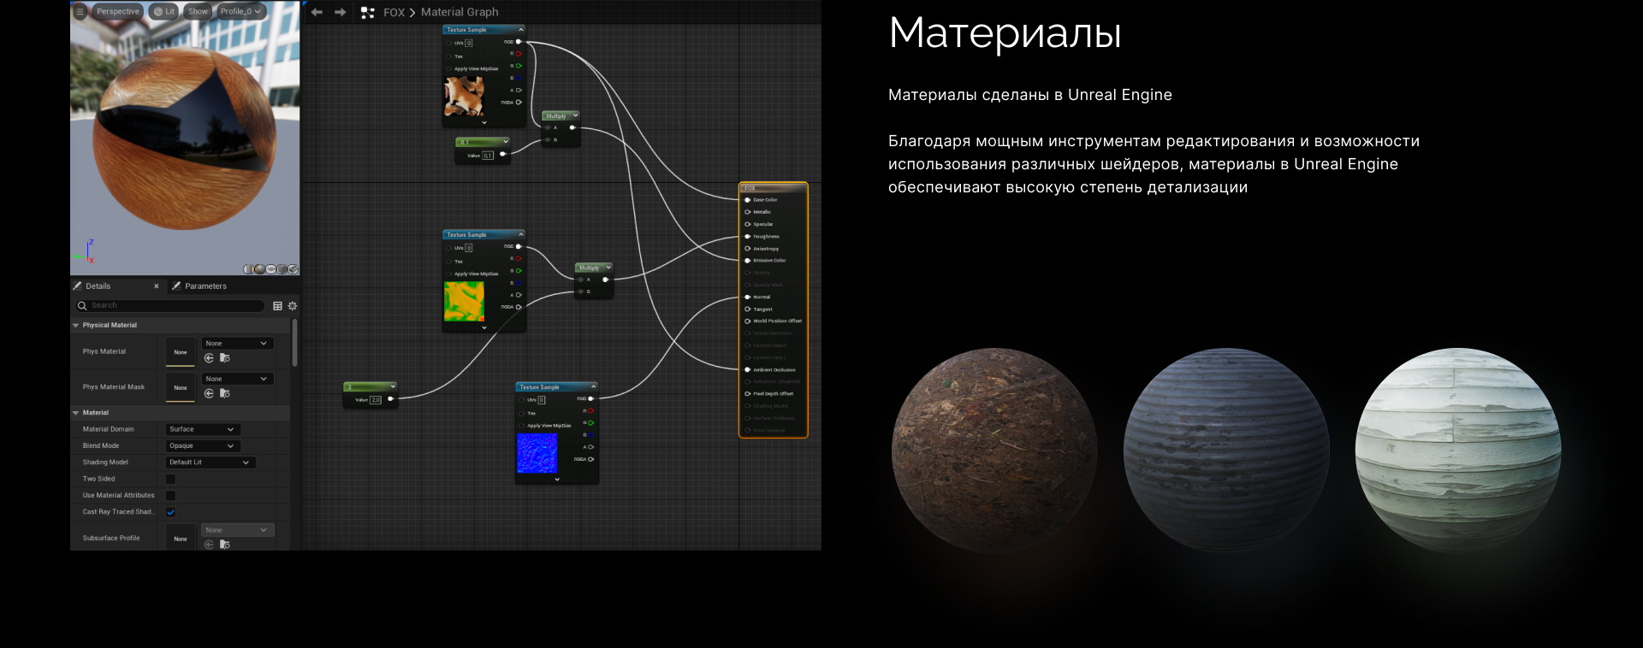Toggle the details property matrix table icon
The image size is (1643, 648).
[x=277, y=306]
